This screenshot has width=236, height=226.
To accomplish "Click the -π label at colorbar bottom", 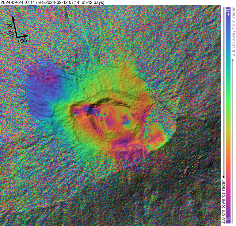I will click(x=228, y=220).
